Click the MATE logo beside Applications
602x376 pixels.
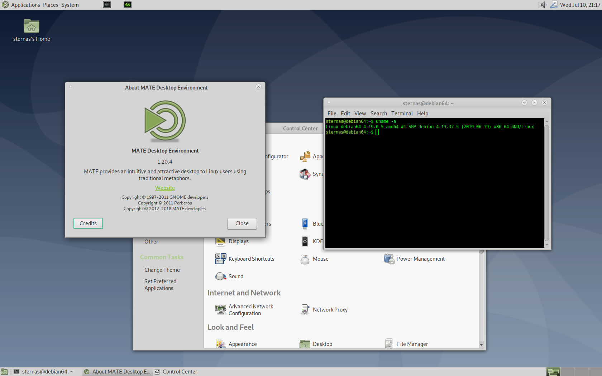pos(5,5)
